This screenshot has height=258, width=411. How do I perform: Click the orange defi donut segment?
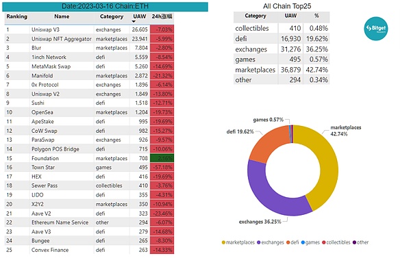click(267, 143)
